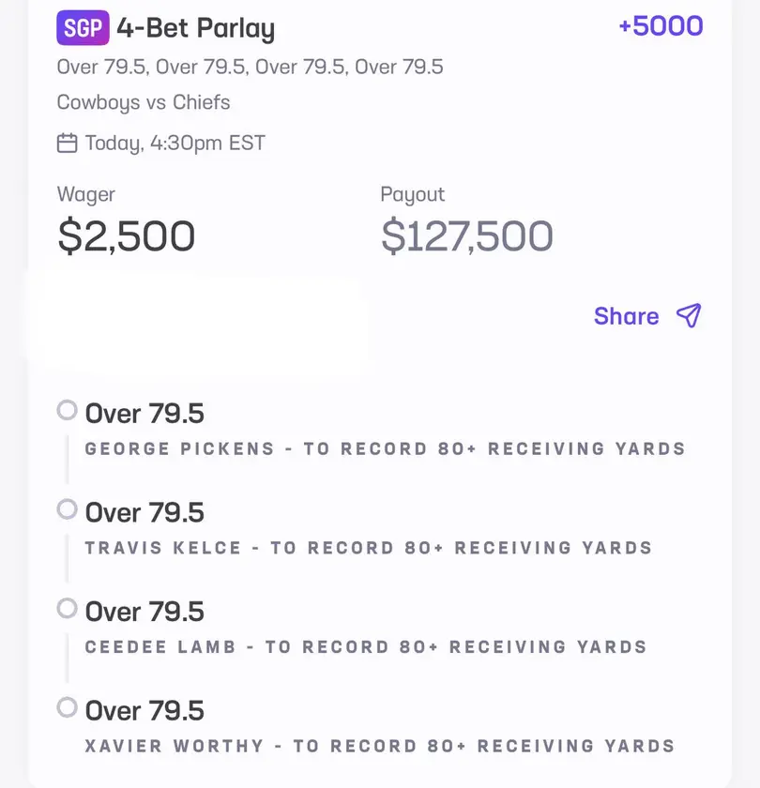Click the Payout label
This screenshot has height=788, width=760.
pyautogui.click(x=412, y=195)
